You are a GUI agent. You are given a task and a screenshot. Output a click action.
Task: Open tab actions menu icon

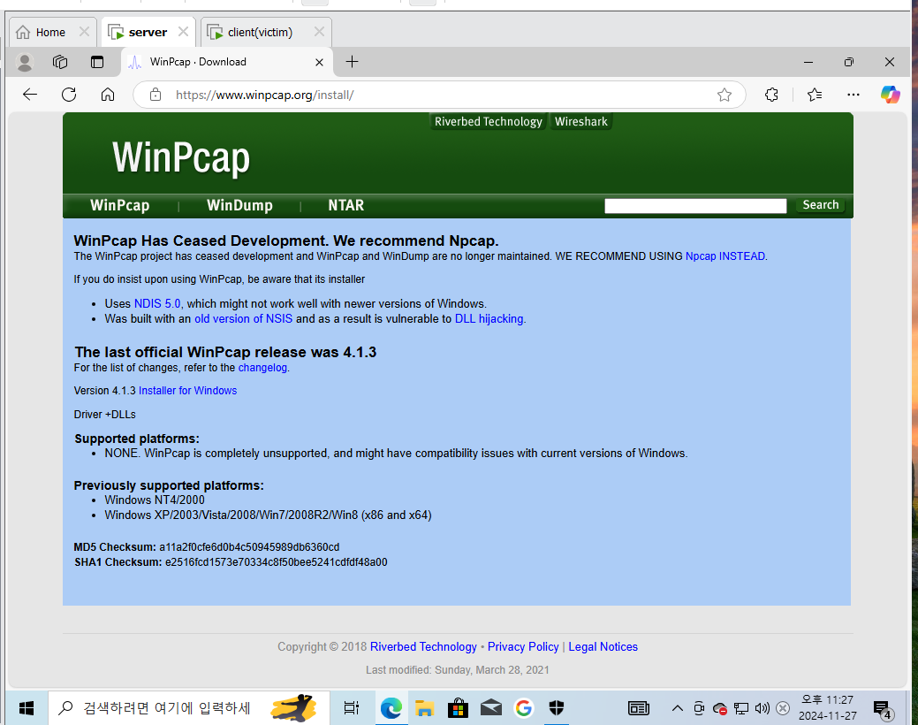[x=97, y=62]
